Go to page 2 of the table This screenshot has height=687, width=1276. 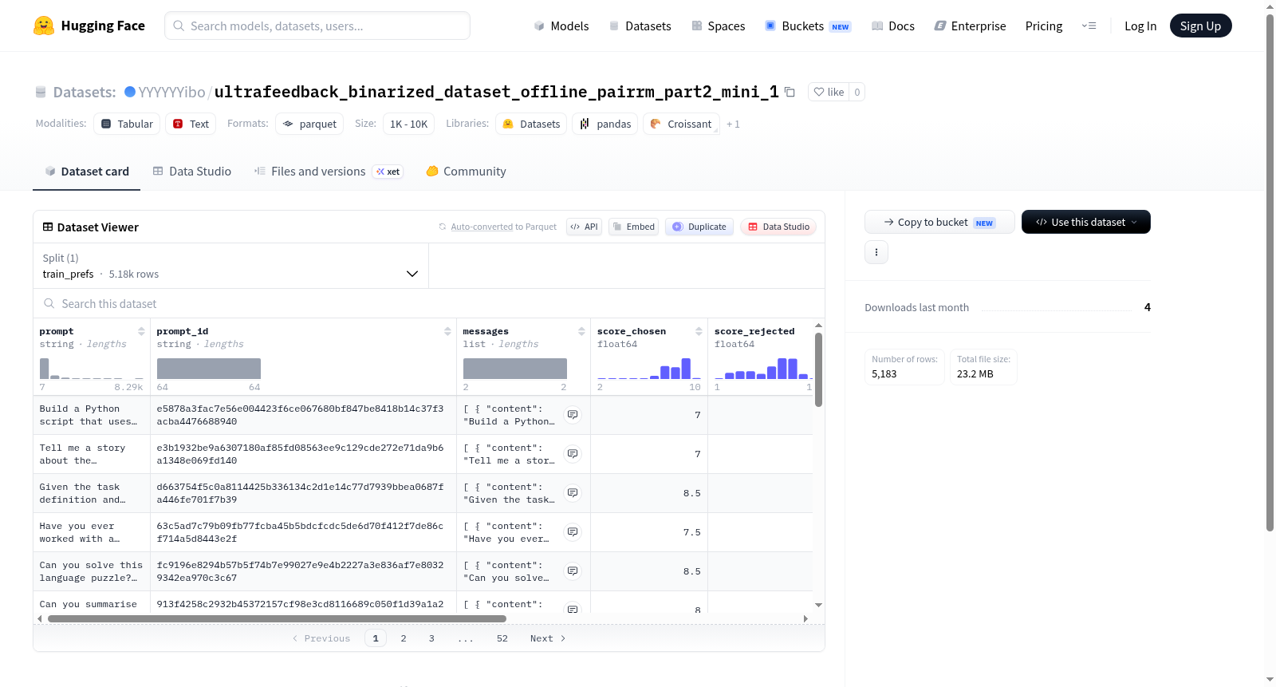coord(404,638)
